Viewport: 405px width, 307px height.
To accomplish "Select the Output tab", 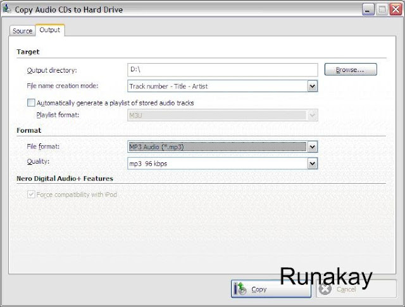I will coord(50,30).
